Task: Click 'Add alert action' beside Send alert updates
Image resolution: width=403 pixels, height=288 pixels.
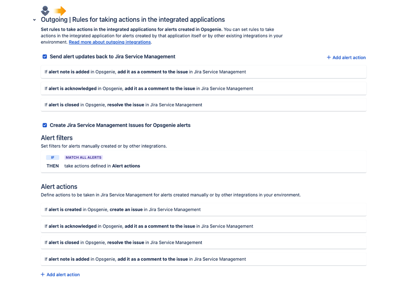Action: pos(346,58)
